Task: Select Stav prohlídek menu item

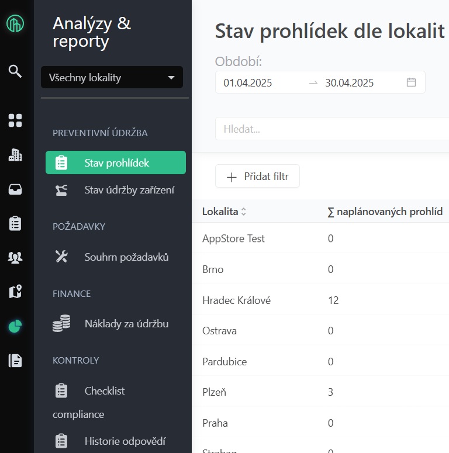Action: 116,162
